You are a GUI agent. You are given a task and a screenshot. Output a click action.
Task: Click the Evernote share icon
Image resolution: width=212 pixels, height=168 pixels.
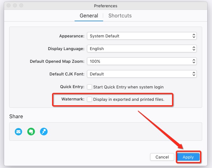tap(31, 132)
